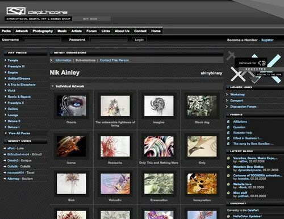Click blog icon beside Misc stuff
This screenshot has height=219, width=284.
coord(228,193)
